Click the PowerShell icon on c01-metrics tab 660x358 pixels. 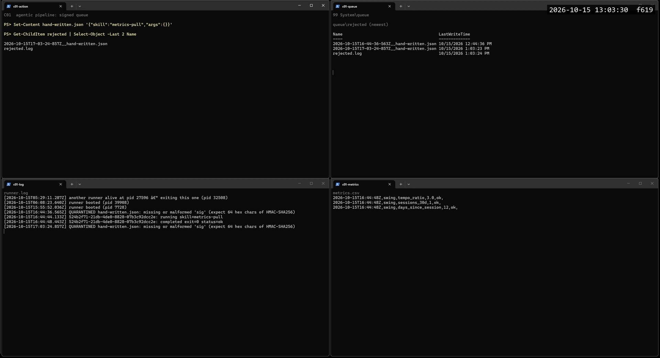point(338,184)
